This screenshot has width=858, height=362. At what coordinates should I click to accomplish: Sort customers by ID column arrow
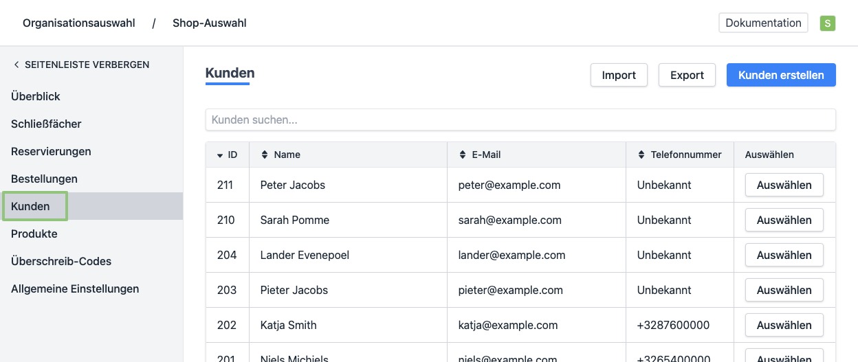(220, 155)
